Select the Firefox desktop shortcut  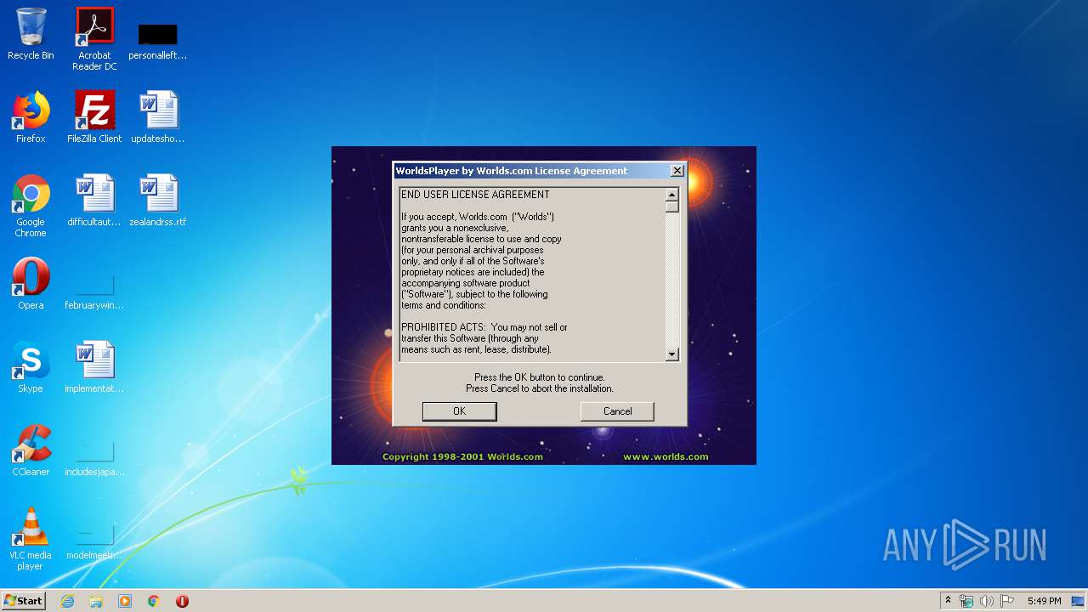[31, 117]
